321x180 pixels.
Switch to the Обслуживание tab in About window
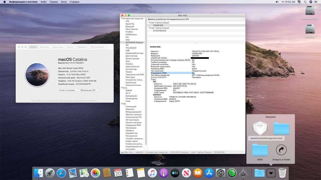coord(97,47)
